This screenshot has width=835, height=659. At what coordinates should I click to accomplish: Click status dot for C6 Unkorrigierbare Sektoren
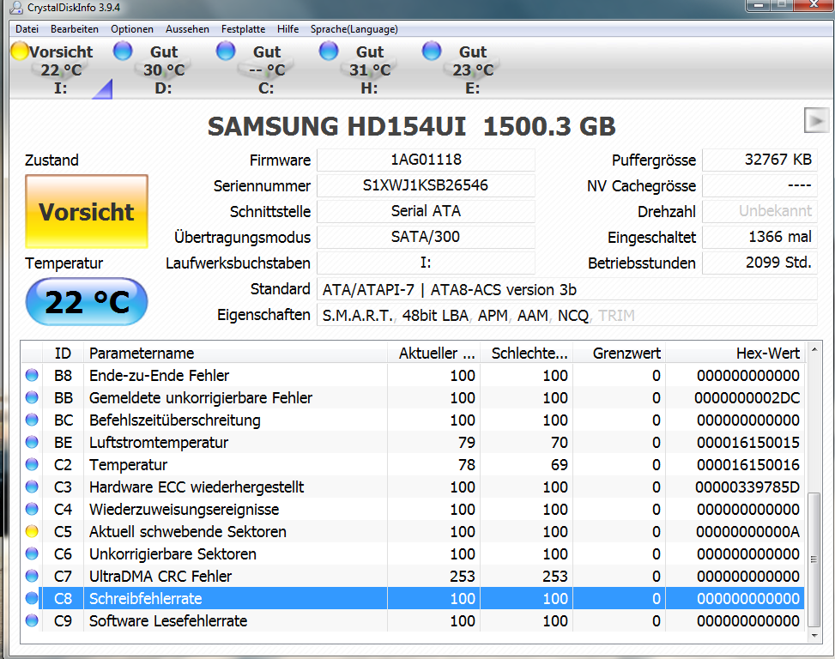point(32,553)
